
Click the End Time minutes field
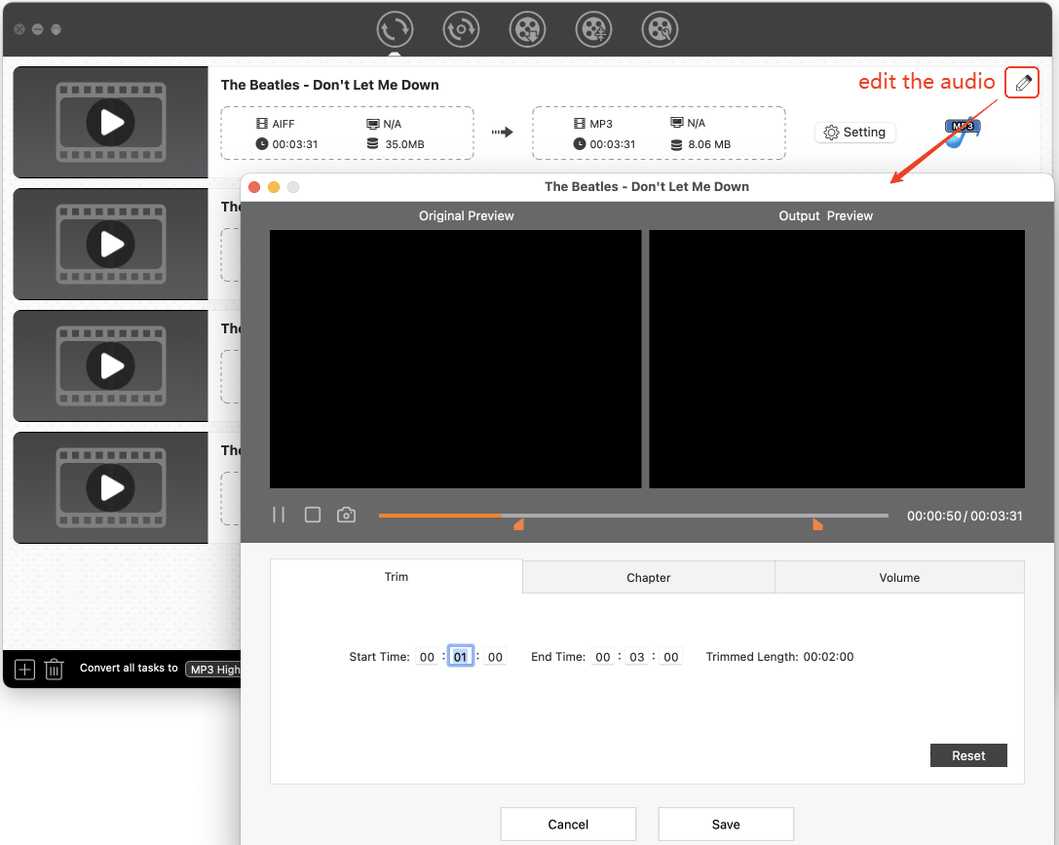coord(636,657)
